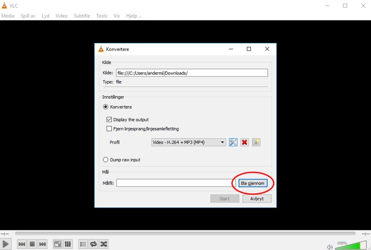Minimize the VLC main window
This screenshot has height=250, width=371.
pos(327,6)
